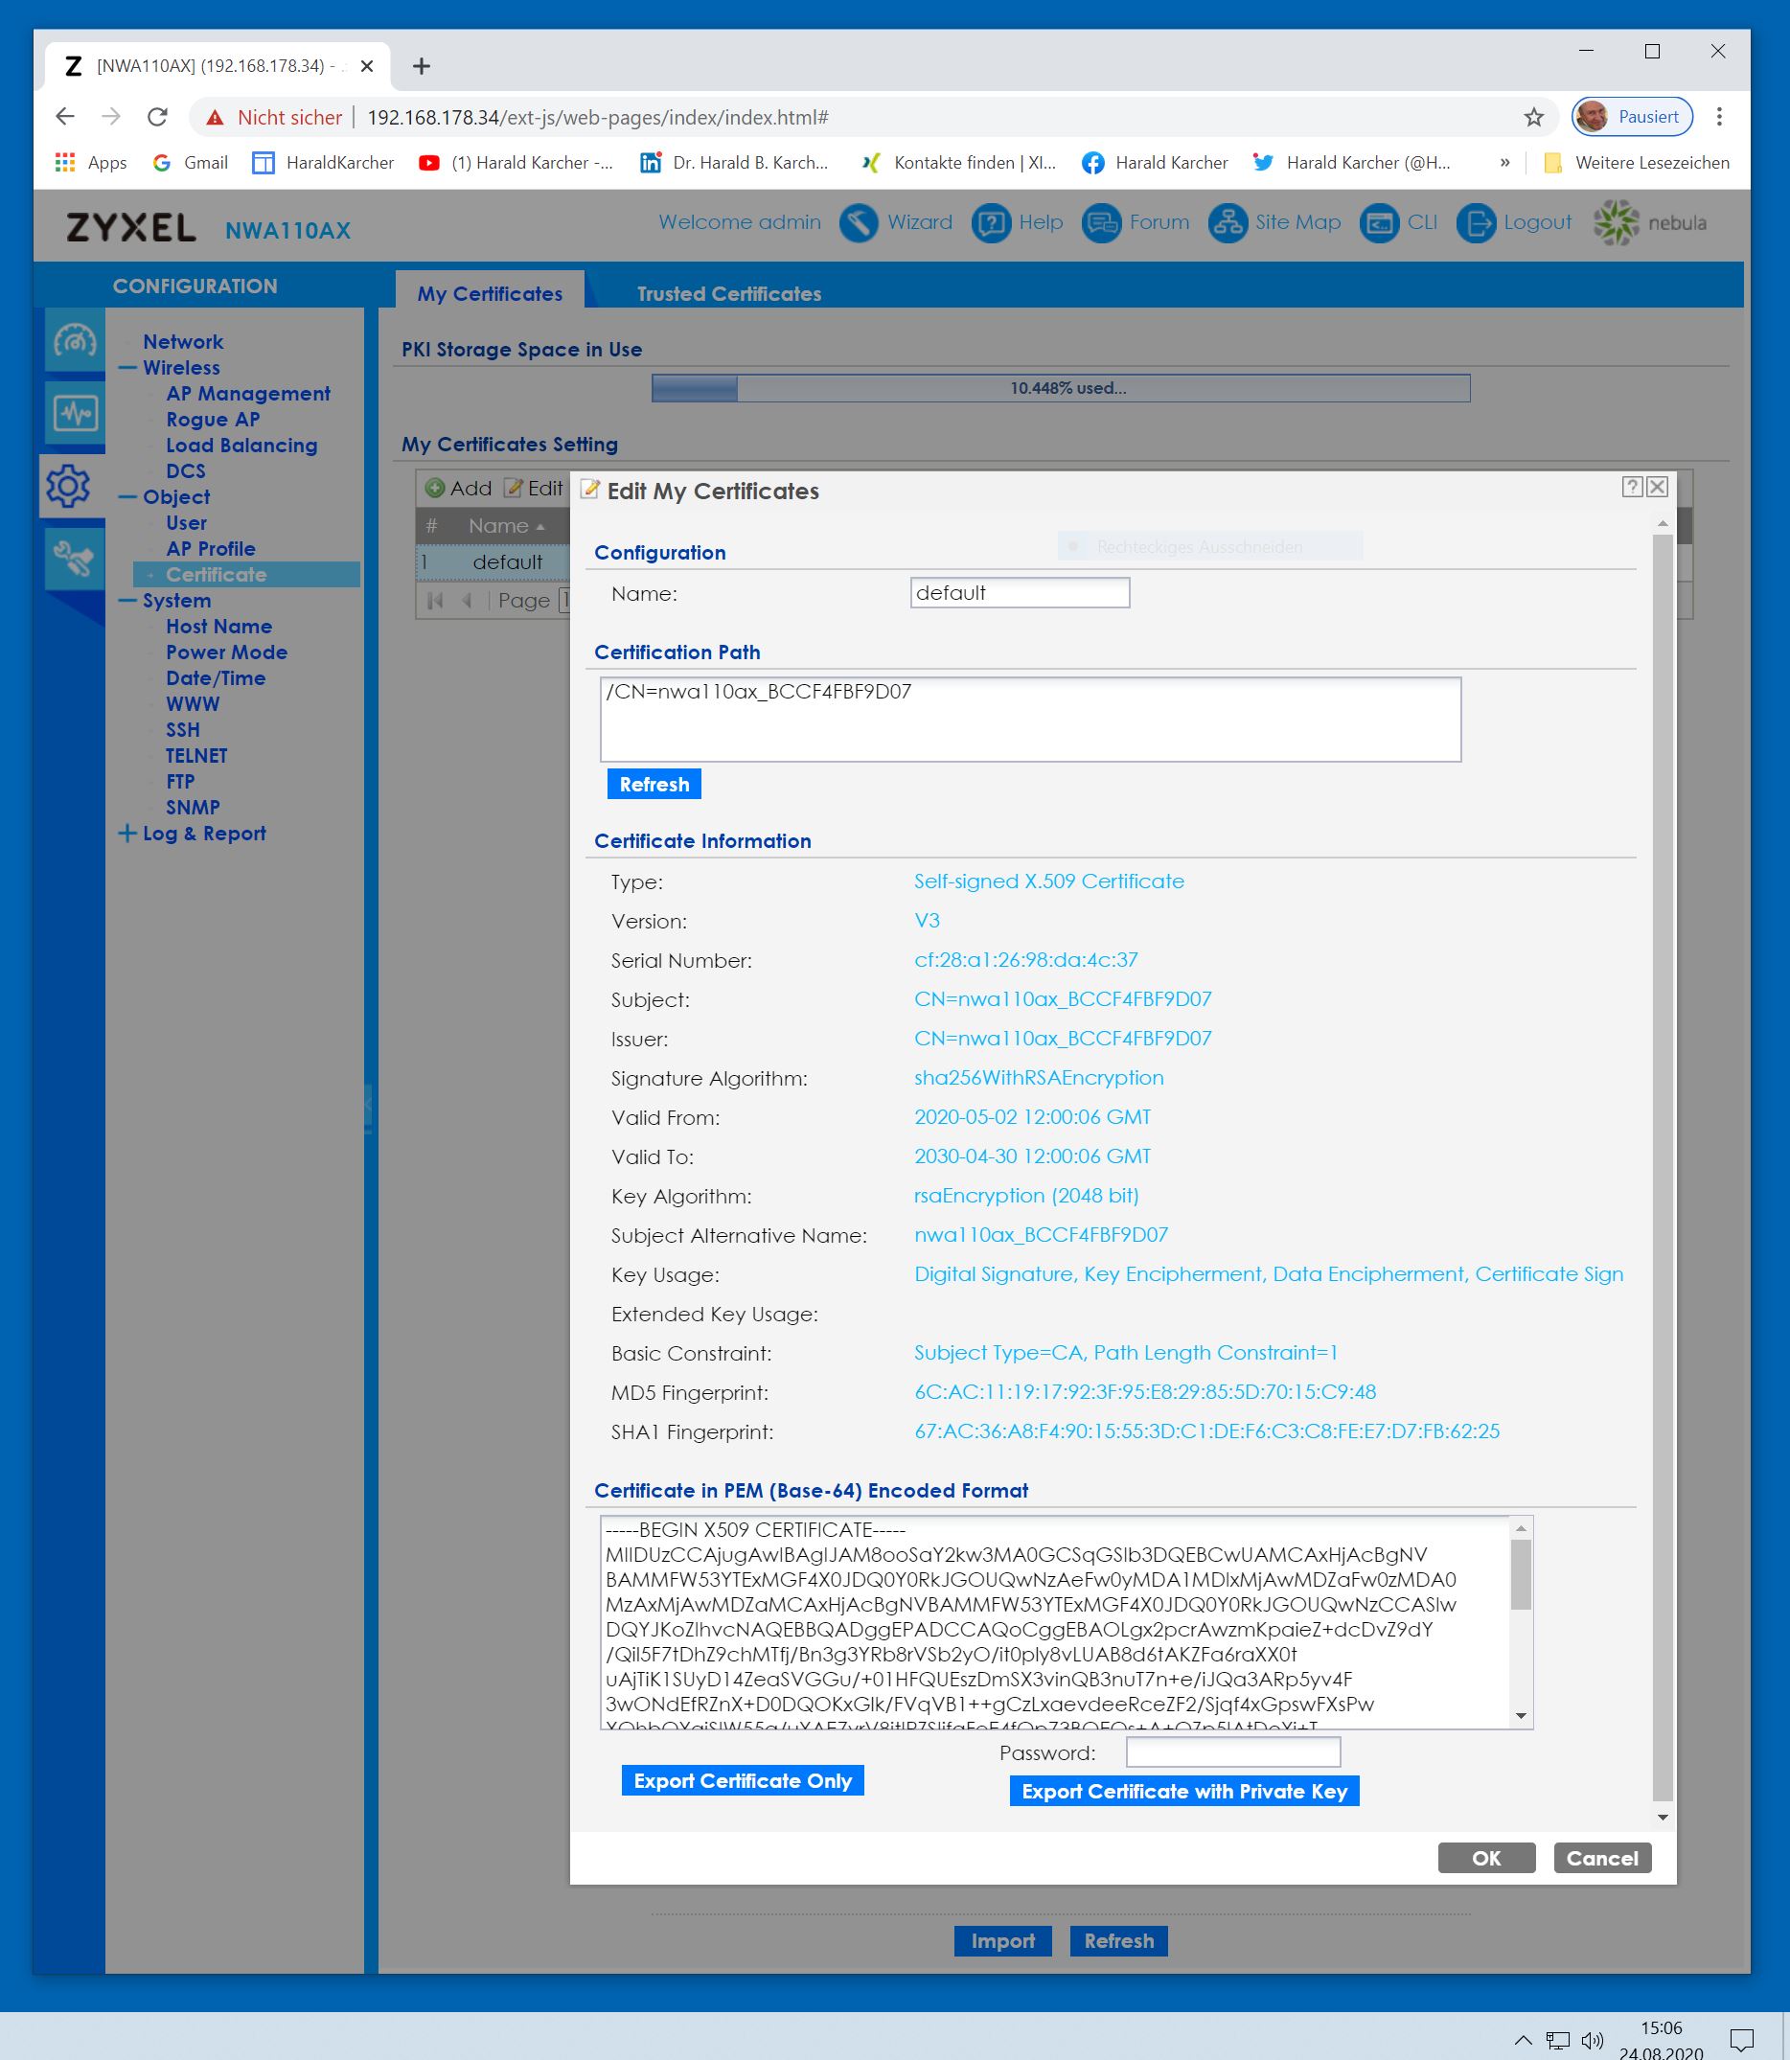Click the dialog help question mark button
This screenshot has height=2060, width=1790.
click(x=1632, y=487)
